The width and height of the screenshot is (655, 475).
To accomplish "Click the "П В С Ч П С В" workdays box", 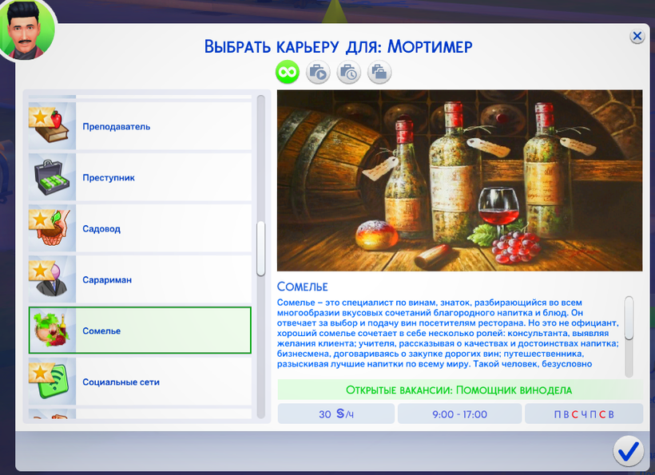I will click(584, 414).
